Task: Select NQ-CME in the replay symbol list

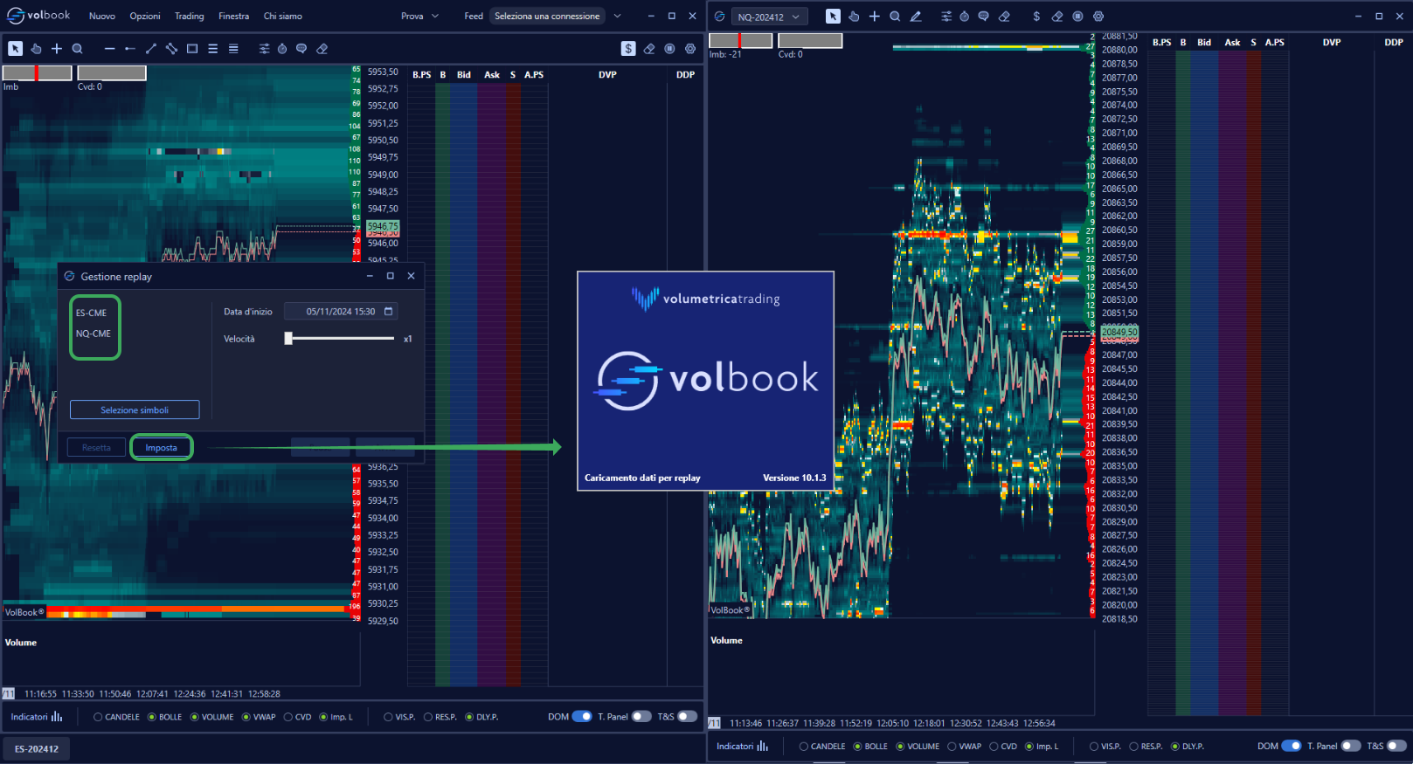Action: [x=93, y=334]
